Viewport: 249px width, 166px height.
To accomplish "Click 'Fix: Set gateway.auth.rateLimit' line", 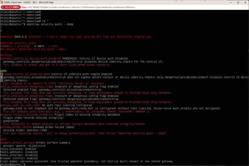I will tap(77, 112).
